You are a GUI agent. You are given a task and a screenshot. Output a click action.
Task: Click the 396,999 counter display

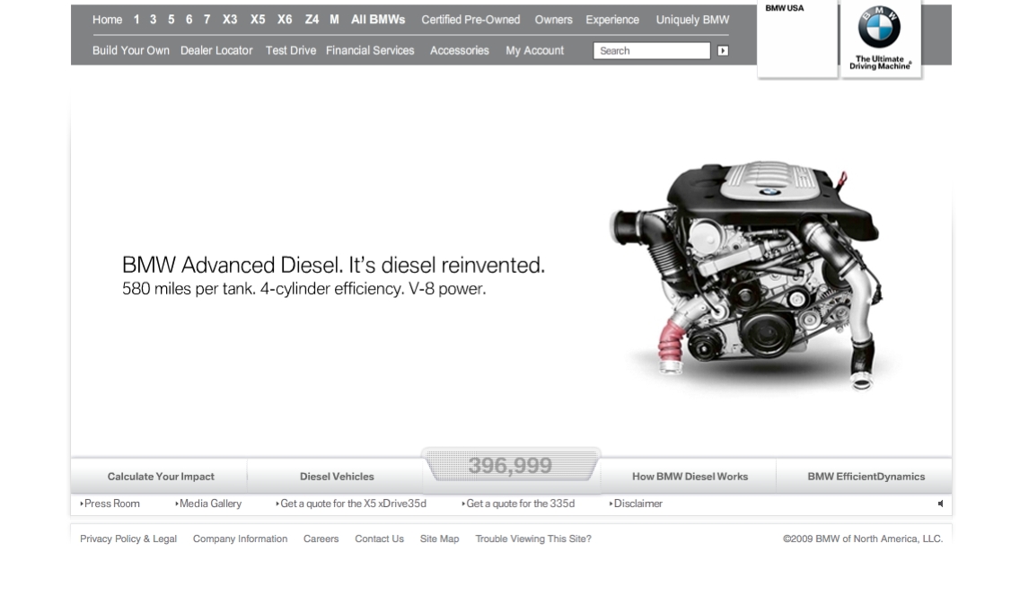click(x=511, y=466)
